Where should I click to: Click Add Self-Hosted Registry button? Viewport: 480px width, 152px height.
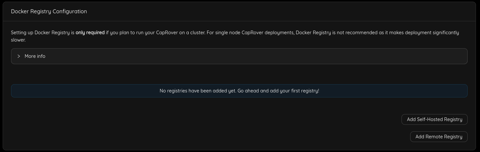pos(434,119)
